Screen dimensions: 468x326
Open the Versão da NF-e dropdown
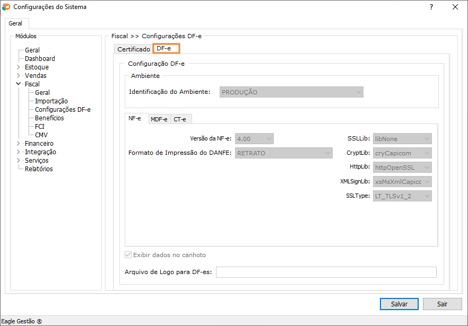pyautogui.click(x=254, y=139)
